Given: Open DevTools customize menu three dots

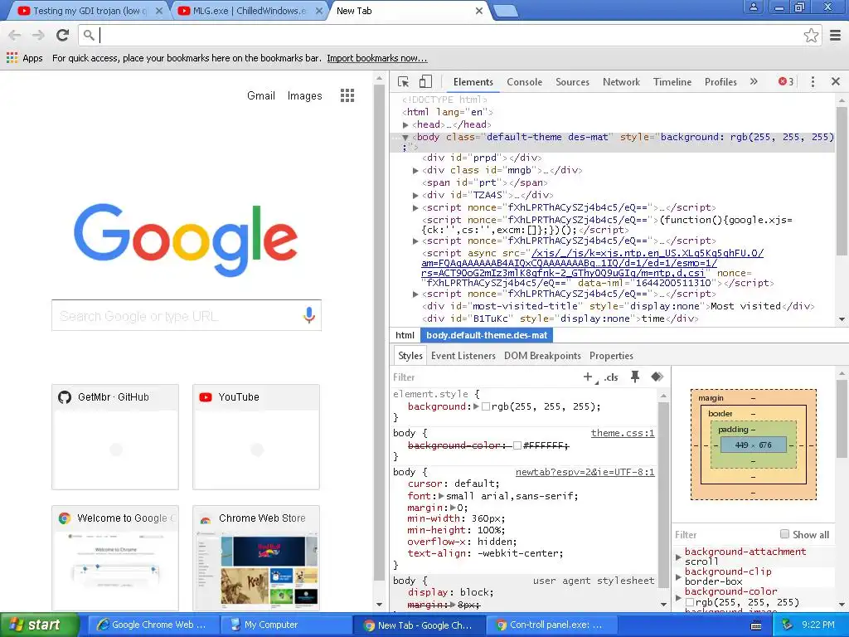Looking at the screenshot, I should (x=813, y=82).
